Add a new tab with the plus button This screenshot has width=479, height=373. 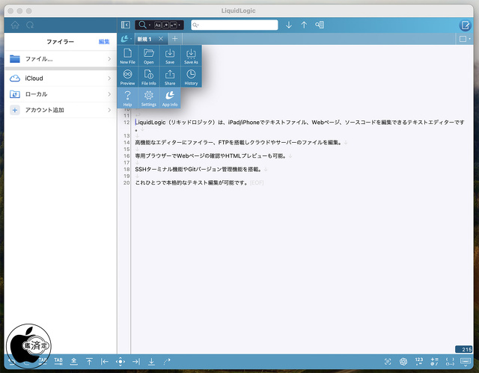click(174, 39)
